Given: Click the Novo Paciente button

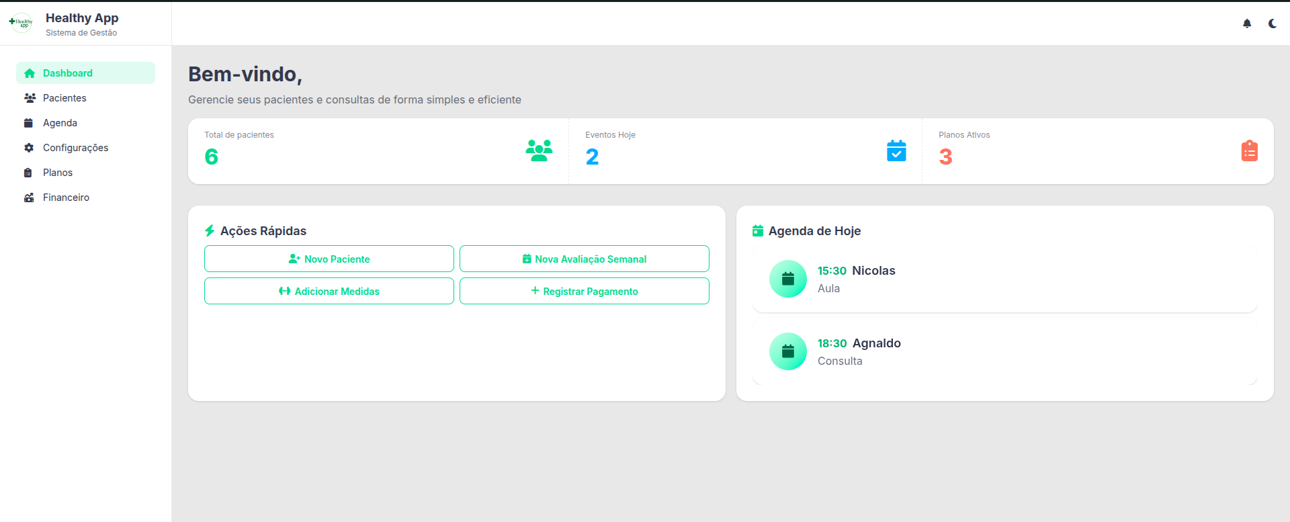Looking at the screenshot, I should tap(329, 259).
